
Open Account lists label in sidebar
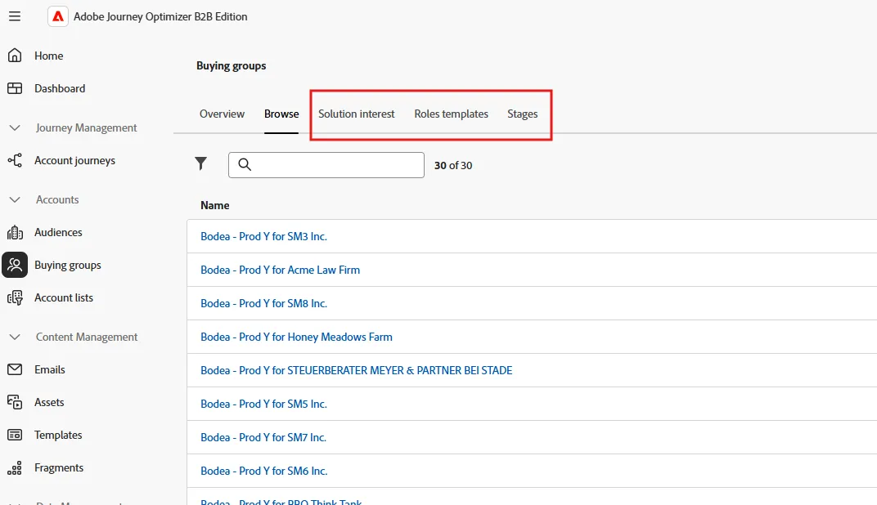tap(64, 297)
